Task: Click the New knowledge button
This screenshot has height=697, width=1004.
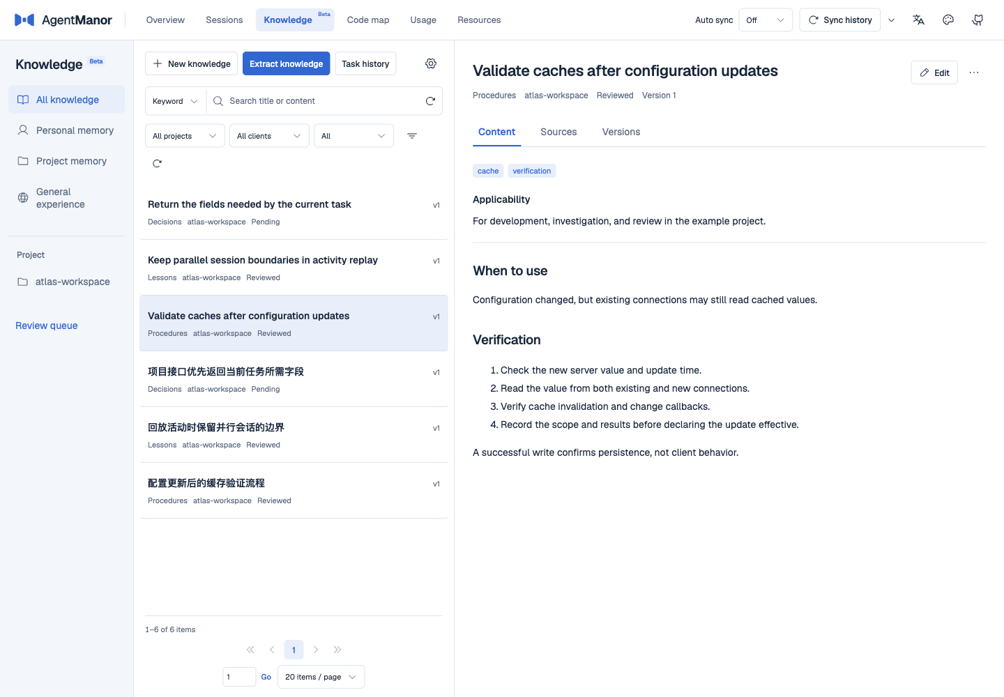Action: [191, 63]
